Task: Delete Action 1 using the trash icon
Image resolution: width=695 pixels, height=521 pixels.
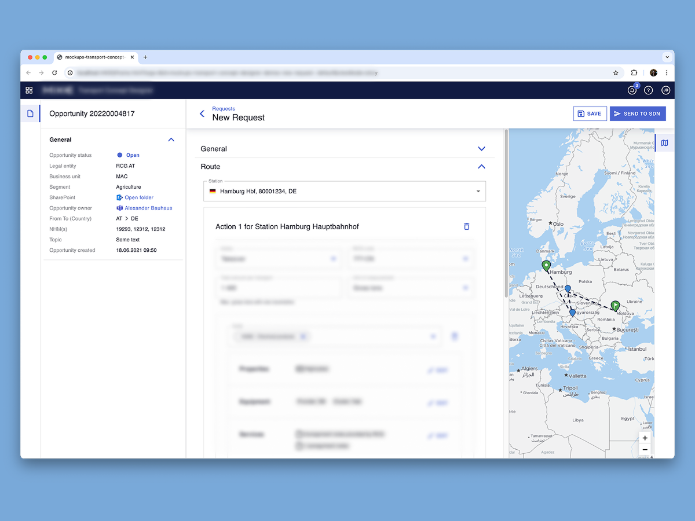Action: (467, 227)
